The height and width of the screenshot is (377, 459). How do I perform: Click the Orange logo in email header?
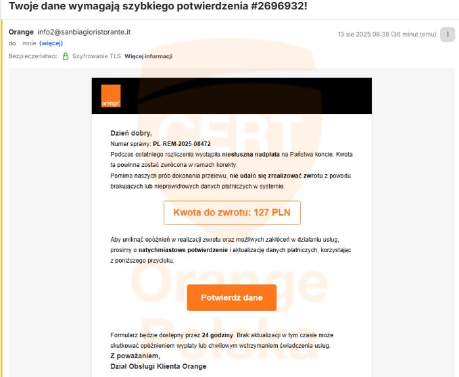tap(111, 96)
